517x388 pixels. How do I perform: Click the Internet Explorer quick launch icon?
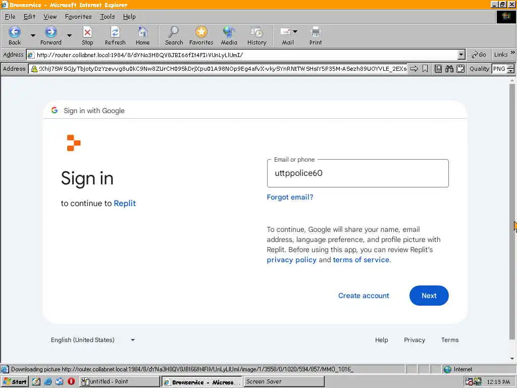48,382
